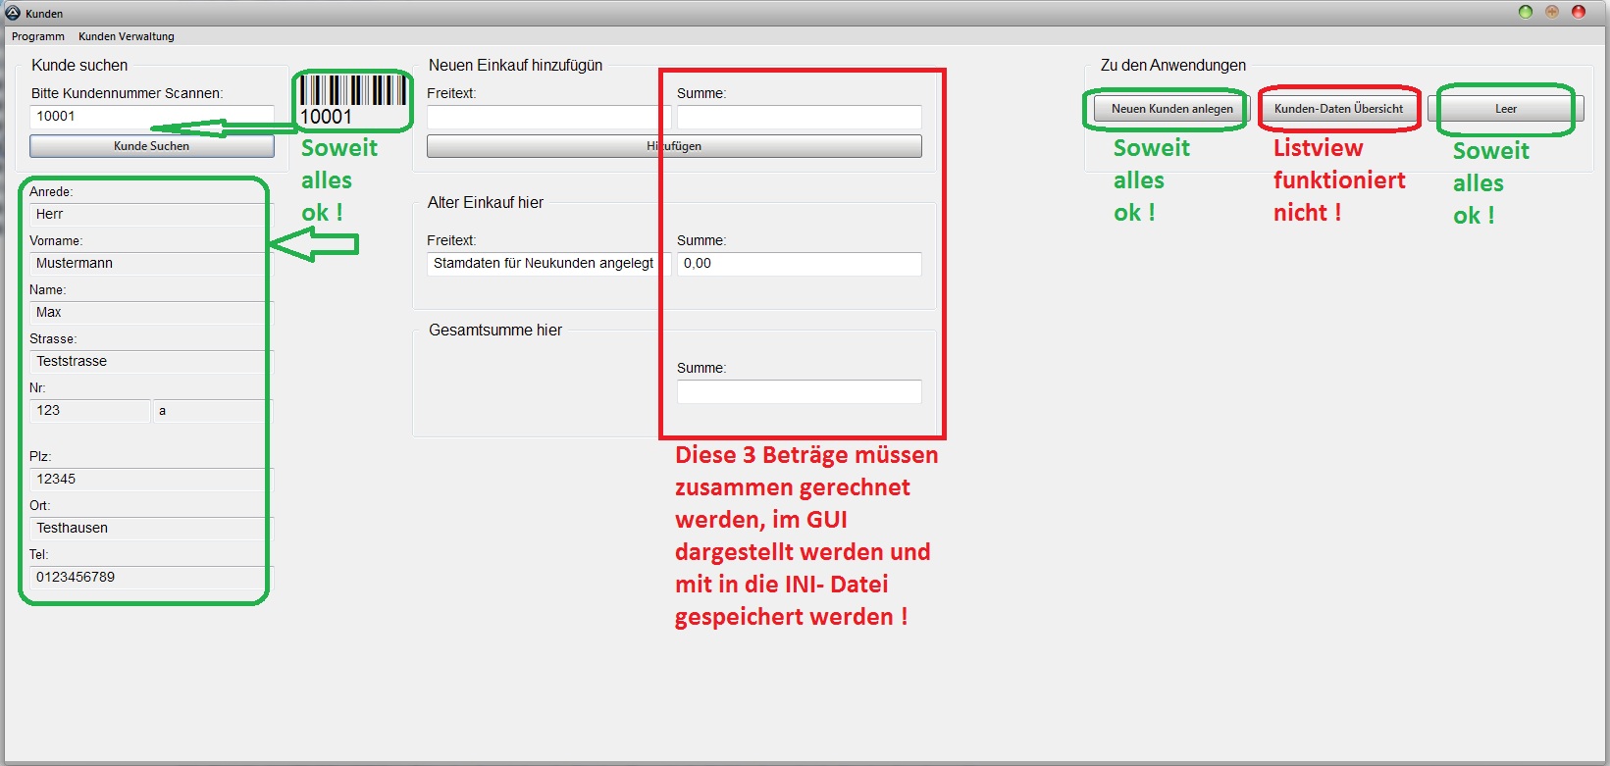Click the Leer button
This screenshot has height=766, width=1610.
pos(1505,109)
